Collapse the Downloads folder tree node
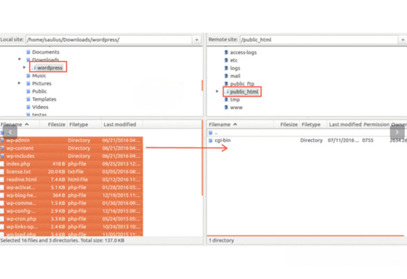The width and height of the screenshot is (407, 279). (x=19, y=59)
